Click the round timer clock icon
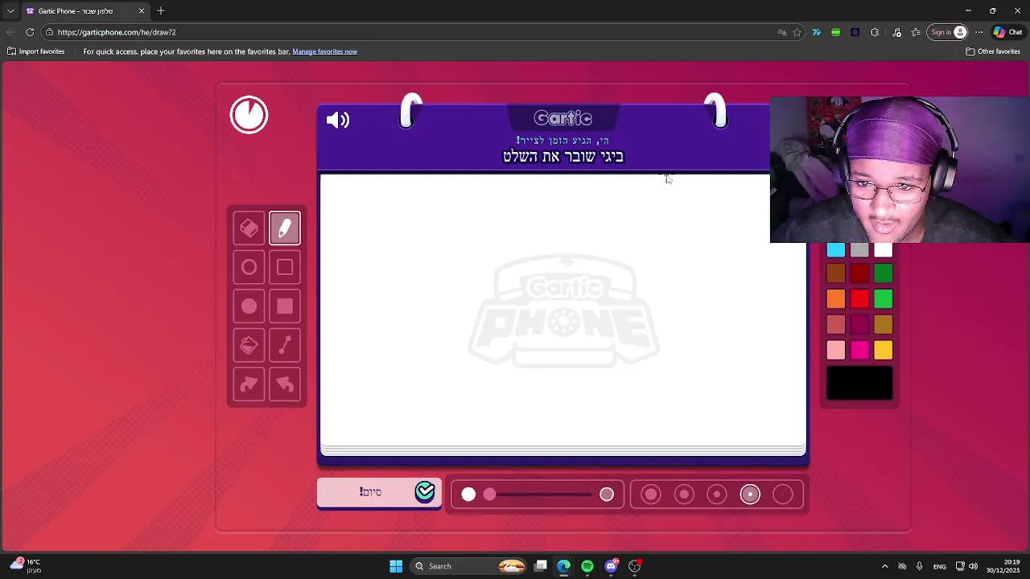The image size is (1030, 579). 249,115
